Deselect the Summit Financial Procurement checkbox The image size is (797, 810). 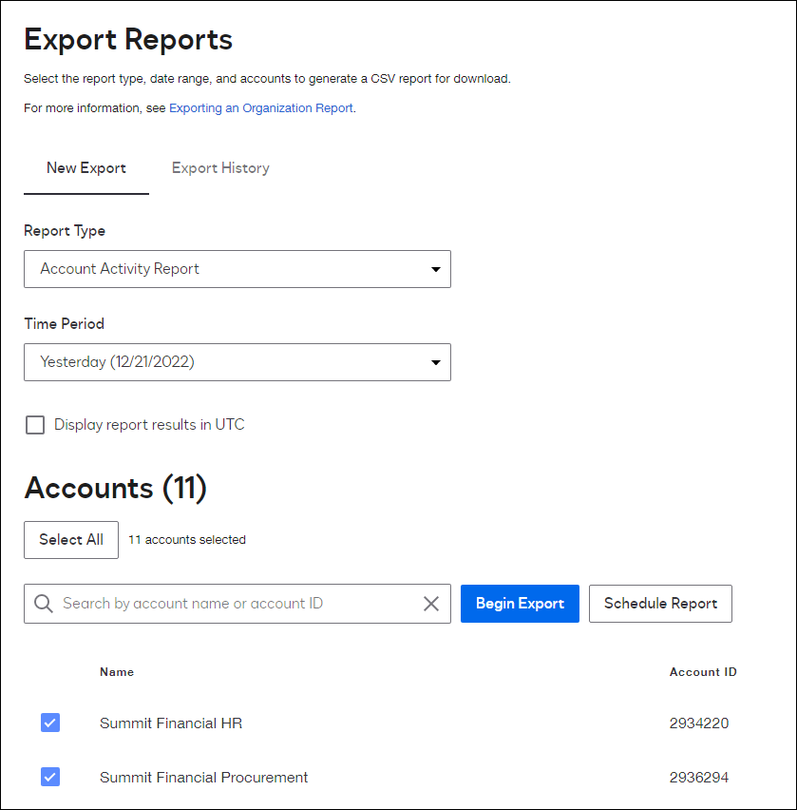tap(49, 777)
